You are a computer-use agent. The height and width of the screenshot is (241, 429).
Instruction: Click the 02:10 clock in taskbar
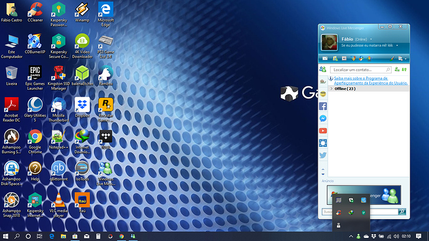[406, 236]
